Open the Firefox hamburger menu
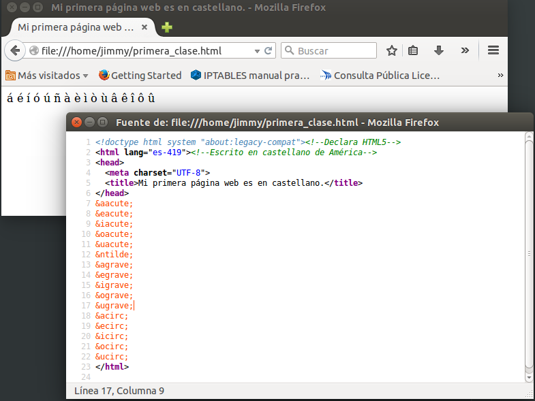This screenshot has width=535, height=401. 494,50
